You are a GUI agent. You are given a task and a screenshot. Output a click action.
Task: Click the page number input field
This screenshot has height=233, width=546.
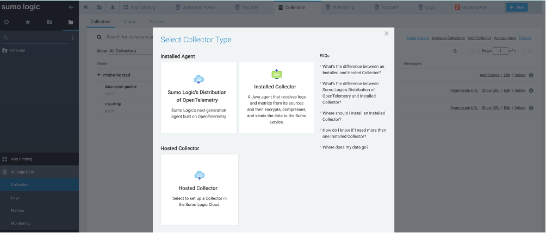pos(500,50)
